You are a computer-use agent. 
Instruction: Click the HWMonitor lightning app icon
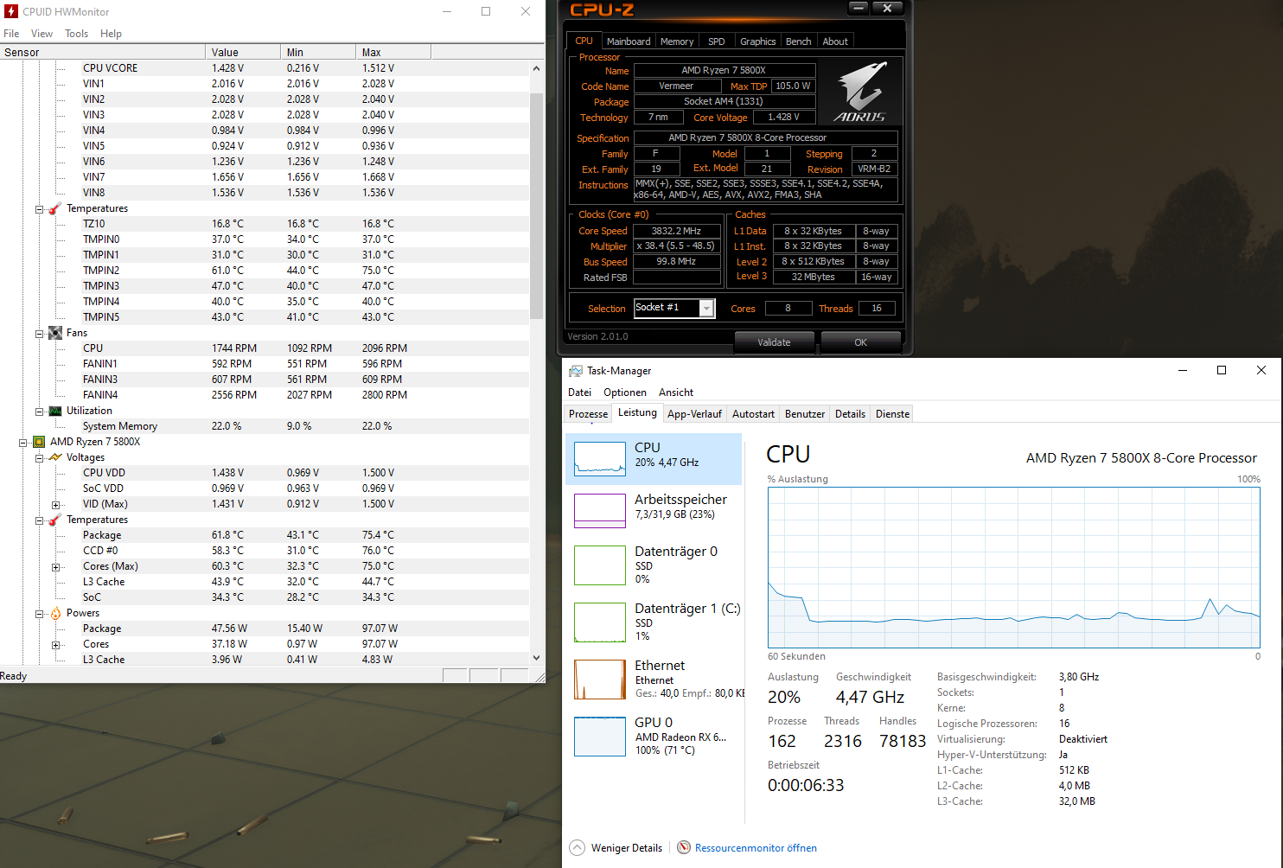10,11
